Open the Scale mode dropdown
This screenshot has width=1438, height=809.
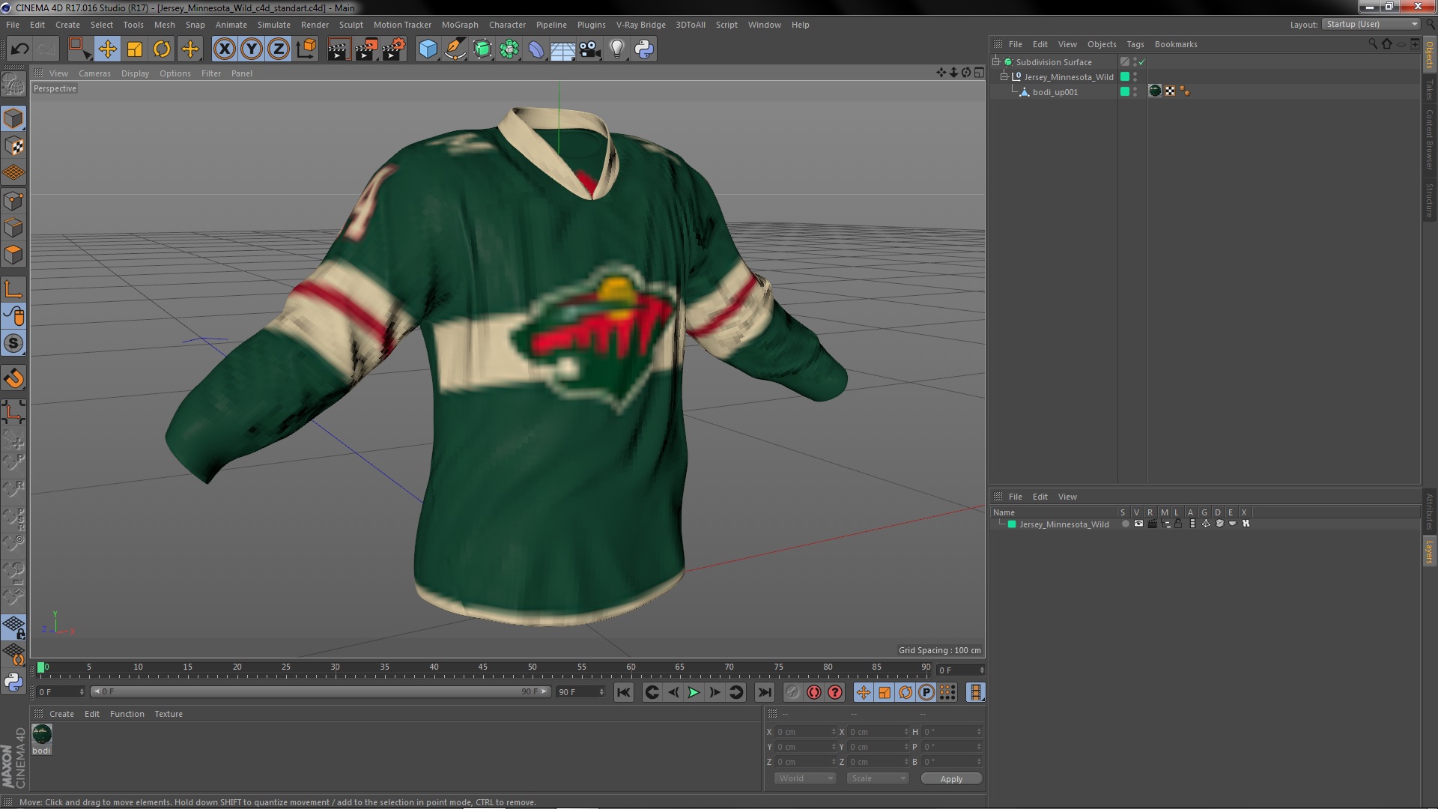pos(878,779)
